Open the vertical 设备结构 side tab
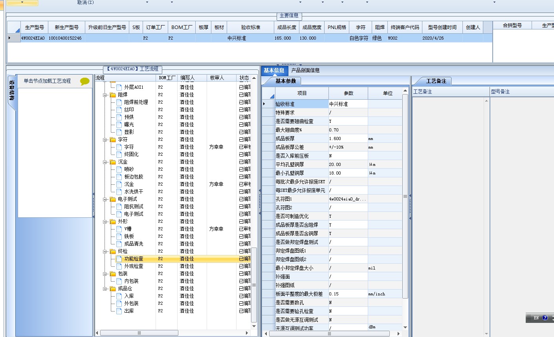554x337 pixels. [12, 91]
